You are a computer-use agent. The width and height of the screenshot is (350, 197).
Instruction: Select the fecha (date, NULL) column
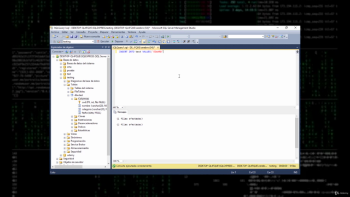click(x=91, y=113)
